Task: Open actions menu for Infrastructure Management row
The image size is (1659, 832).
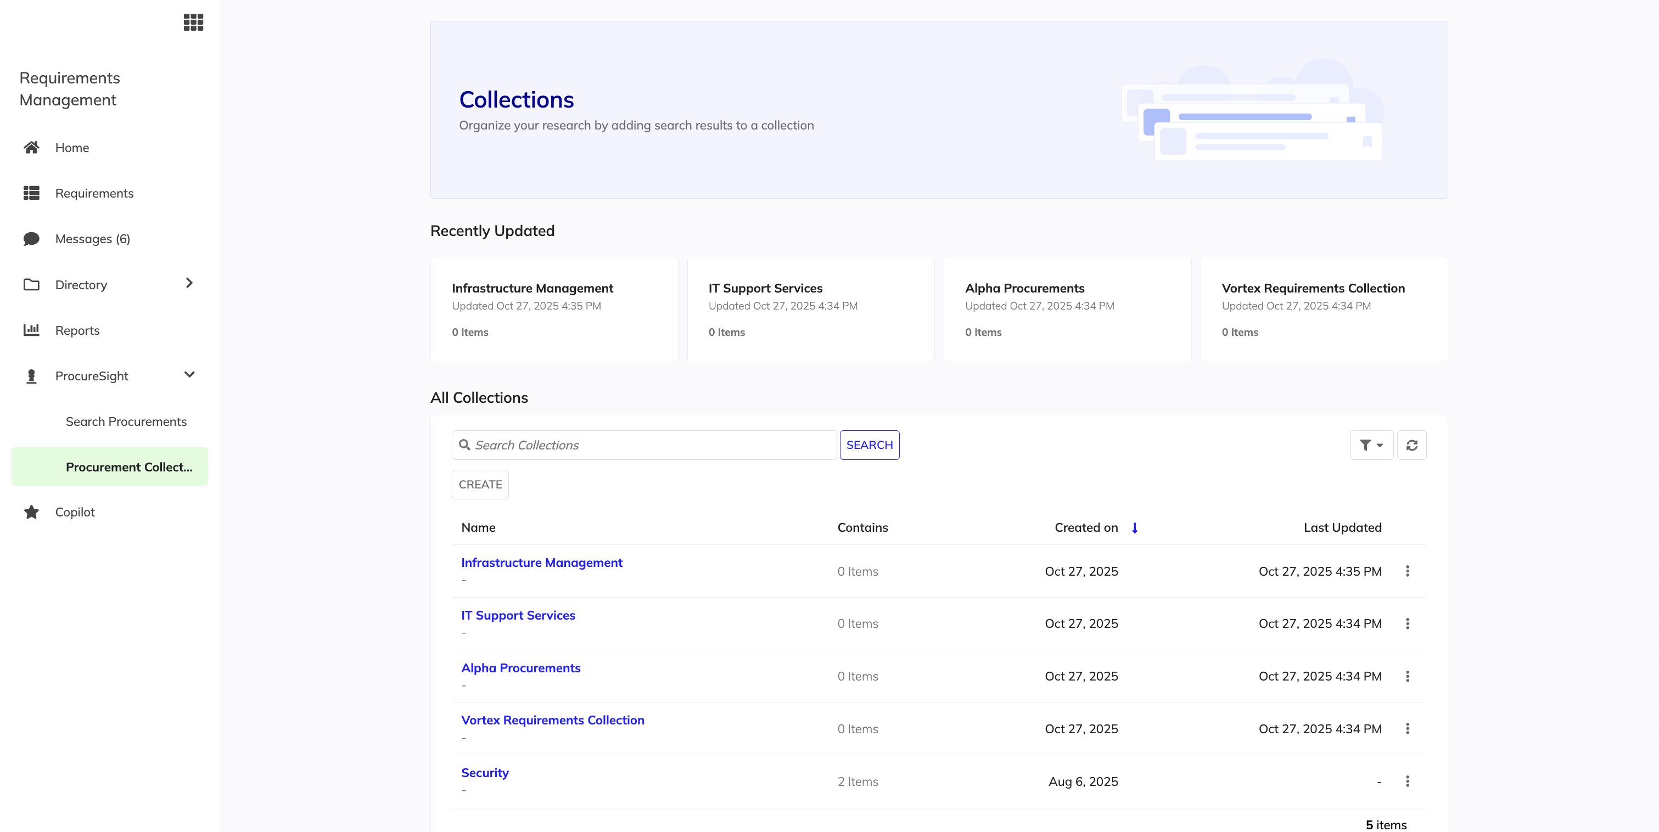Action: click(1407, 571)
